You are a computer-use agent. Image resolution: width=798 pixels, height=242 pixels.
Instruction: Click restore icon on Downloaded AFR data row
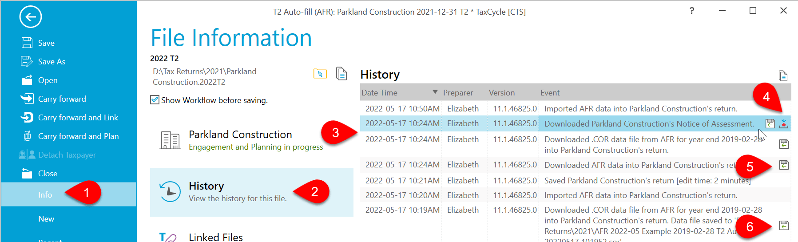(784, 165)
